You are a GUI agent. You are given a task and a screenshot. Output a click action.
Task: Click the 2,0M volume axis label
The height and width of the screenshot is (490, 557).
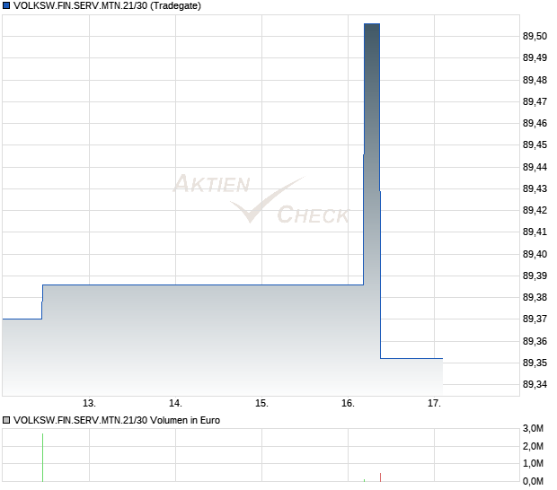pyautogui.click(x=533, y=446)
